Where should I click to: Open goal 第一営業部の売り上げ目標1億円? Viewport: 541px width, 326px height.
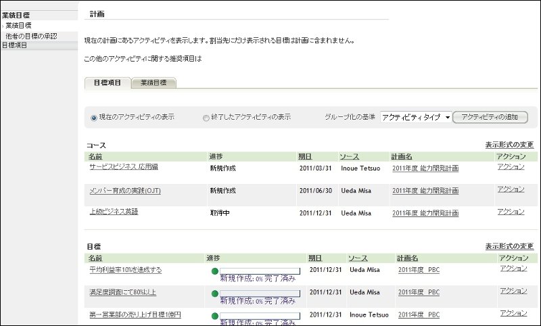click(x=135, y=315)
